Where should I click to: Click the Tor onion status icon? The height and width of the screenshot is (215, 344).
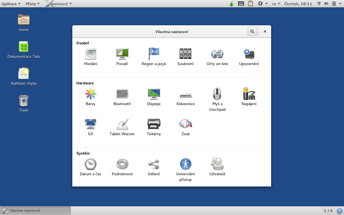[232, 4]
